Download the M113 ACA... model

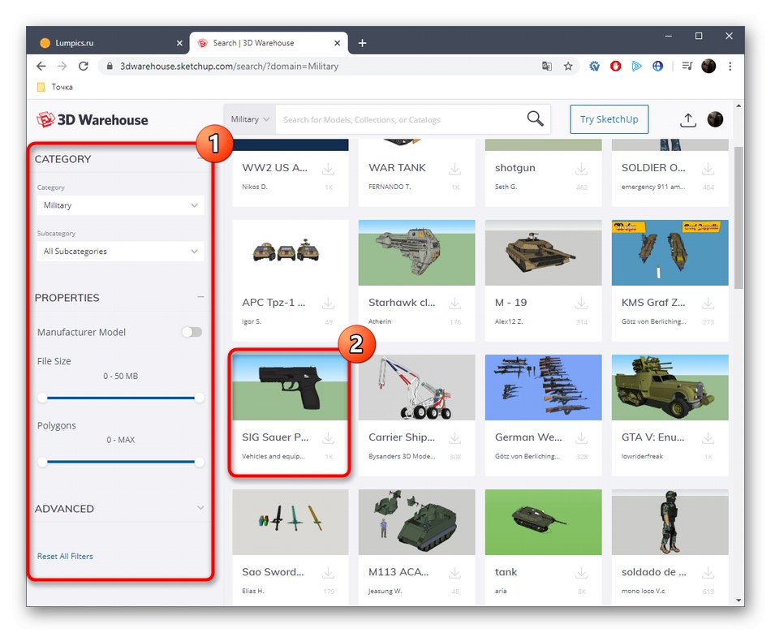coord(454,573)
